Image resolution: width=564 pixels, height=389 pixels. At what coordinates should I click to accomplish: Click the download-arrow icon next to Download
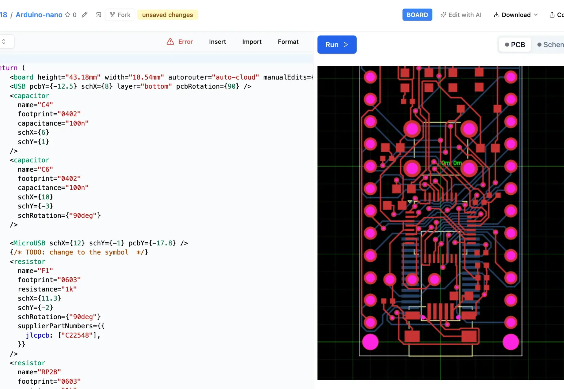(496, 15)
